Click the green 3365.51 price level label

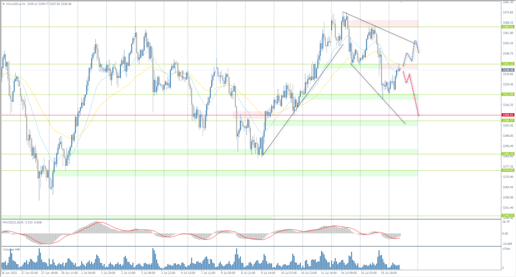click(507, 27)
